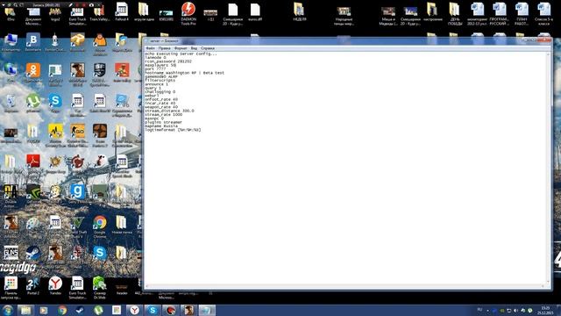This screenshot has width=561, height=316.
Task: Click the camera icon in recording toolbar
Action: pyautogui.click(x=91, y=4)
